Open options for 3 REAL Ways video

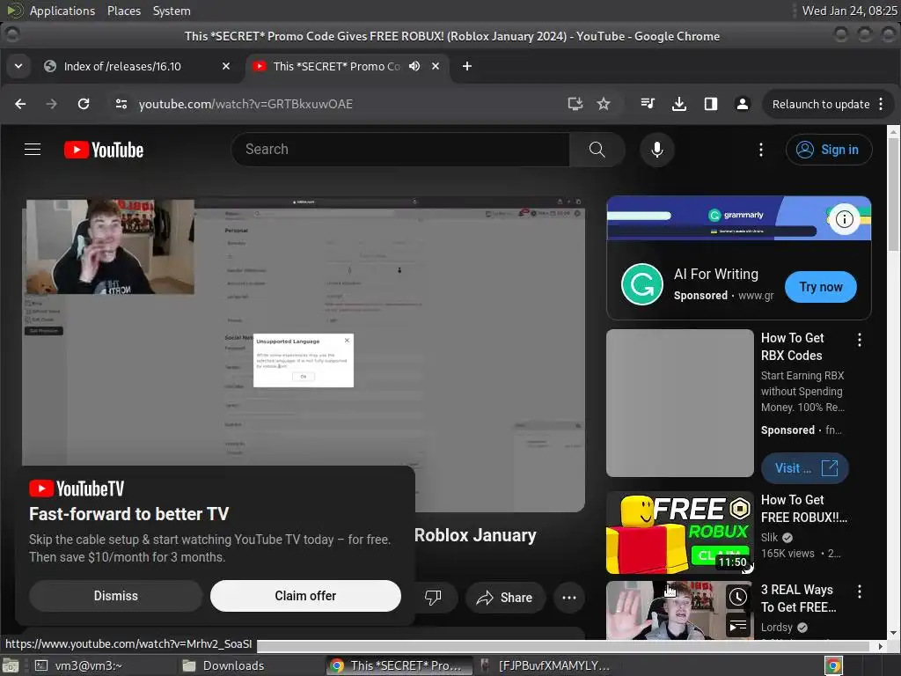point(860,591)
